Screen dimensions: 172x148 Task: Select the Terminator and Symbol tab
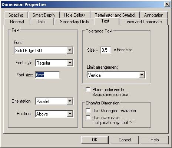(115, 15)
